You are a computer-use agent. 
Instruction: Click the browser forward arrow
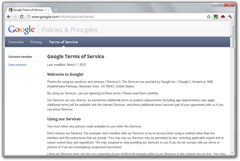click(16, 17)
